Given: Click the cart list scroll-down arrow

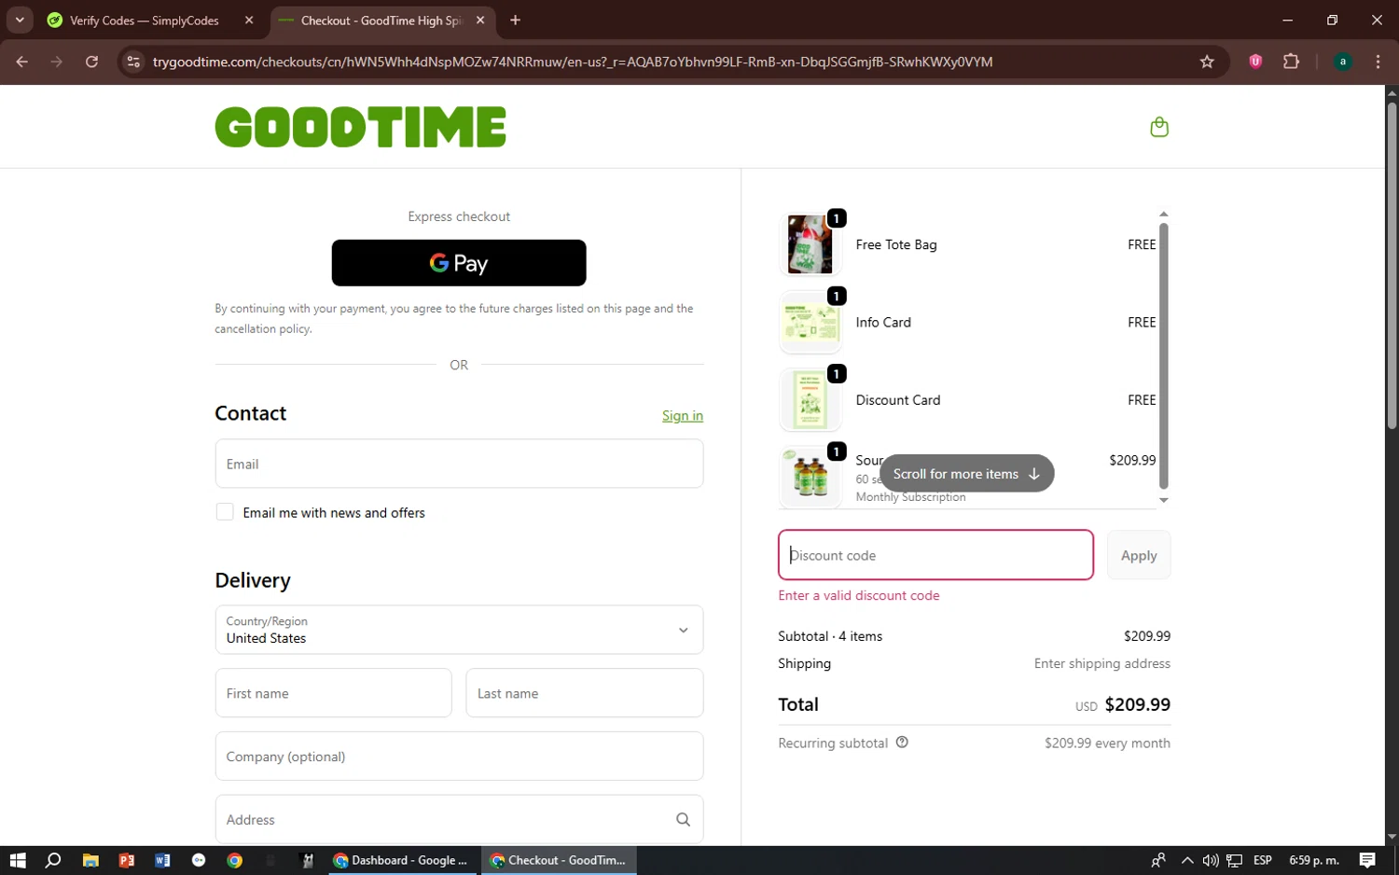Looking at the screenshot, I should click(x=1163, y=500).
